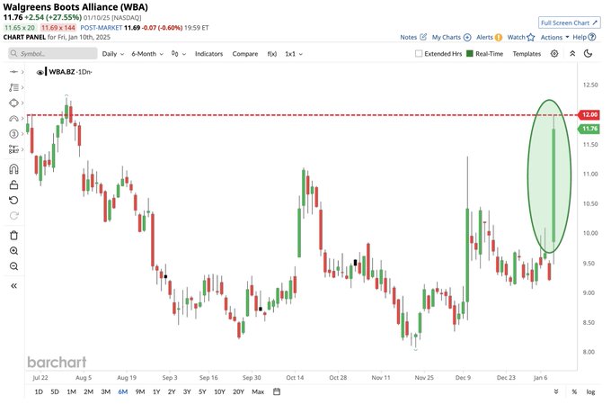Open the 1x1 grid layout dropdown
Image resolution: width=611 pixels, height=404 pixels.
[294, 54]
